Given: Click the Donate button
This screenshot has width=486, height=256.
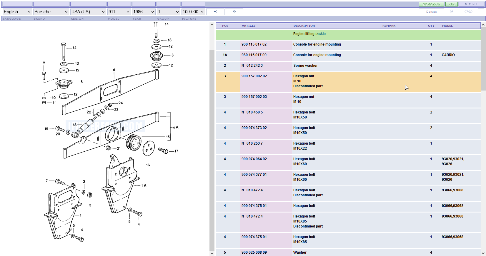Looking at the screenshot, I should click(x=431, y=12).
